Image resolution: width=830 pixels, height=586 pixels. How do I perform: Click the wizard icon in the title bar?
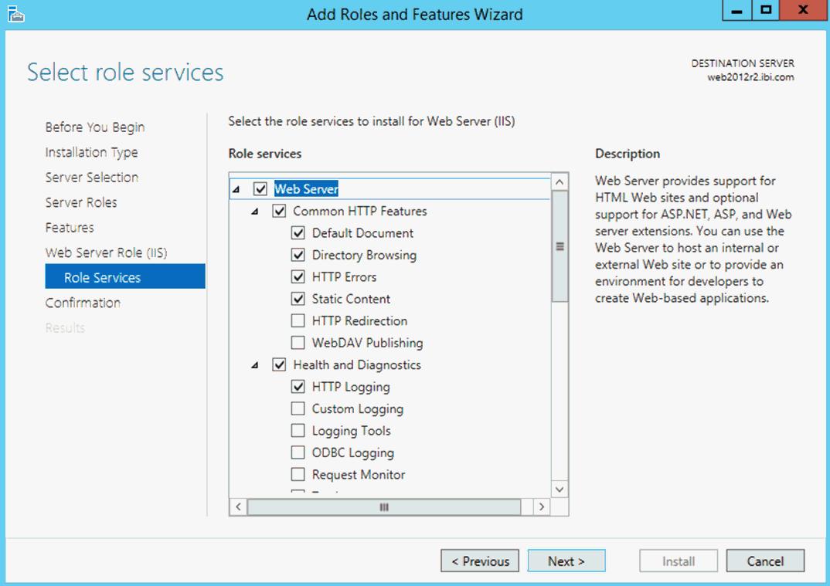16,14
